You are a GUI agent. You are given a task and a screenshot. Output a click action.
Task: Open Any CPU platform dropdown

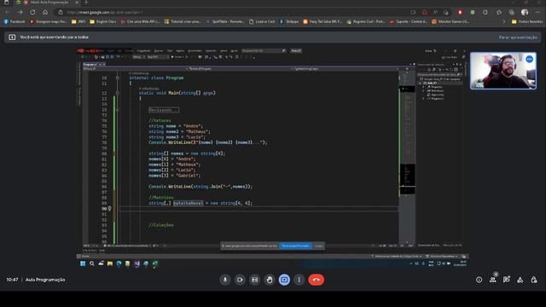(157, 57)
